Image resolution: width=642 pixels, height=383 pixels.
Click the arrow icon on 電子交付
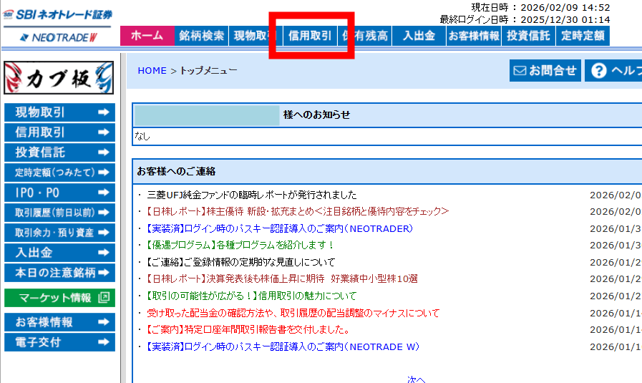[x=104, y=342]
